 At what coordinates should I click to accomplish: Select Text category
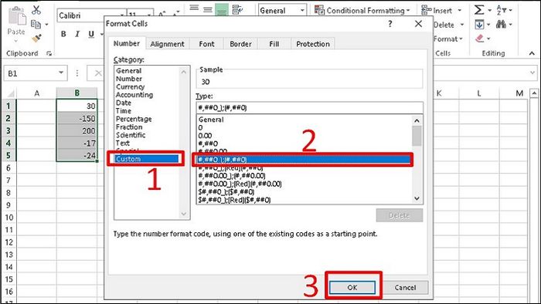122,143
